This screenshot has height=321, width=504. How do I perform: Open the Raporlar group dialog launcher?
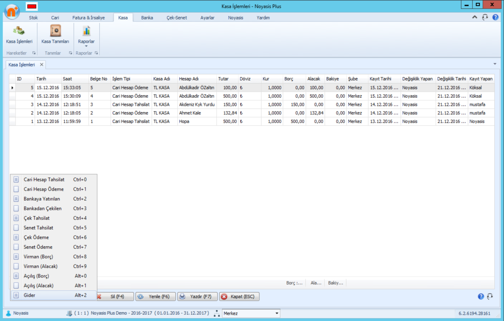96,53
